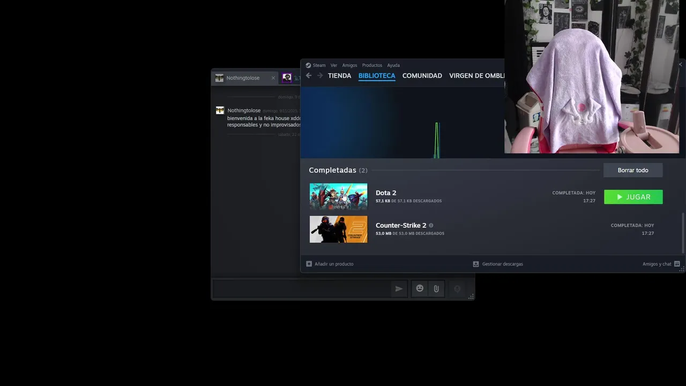Open the Counter-Strike 2 thumbnail image
The width and height of the screenshot is (686, 386).
[x=338, y=229]
